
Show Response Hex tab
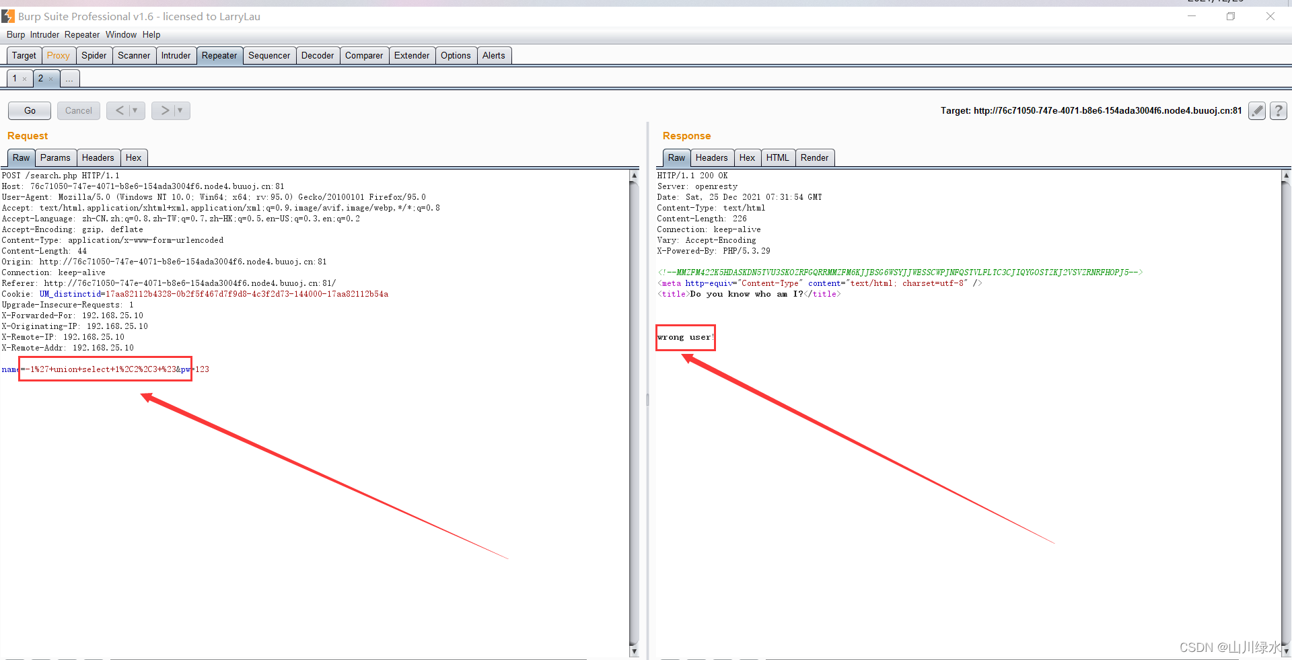click(747, 158)
